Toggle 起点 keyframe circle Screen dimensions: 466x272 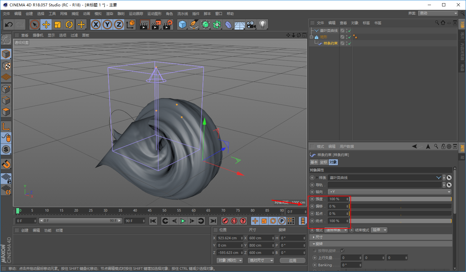(312, 214)
